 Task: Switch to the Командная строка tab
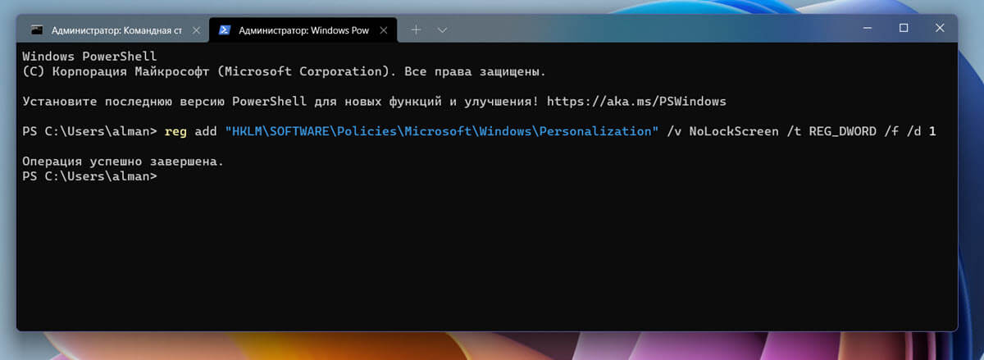[x=114, y=30]
